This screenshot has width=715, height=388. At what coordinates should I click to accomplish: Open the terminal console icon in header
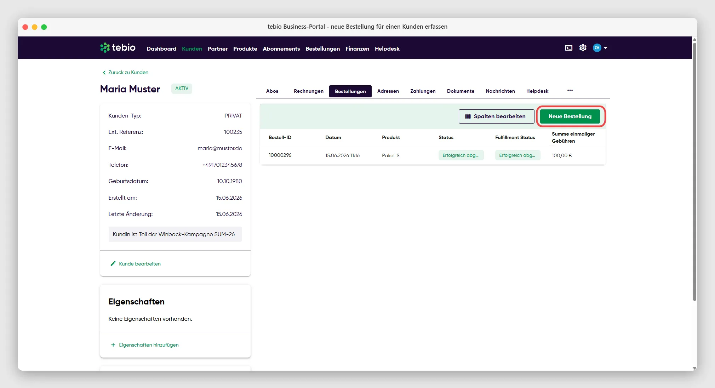click(x=568, y=48)
